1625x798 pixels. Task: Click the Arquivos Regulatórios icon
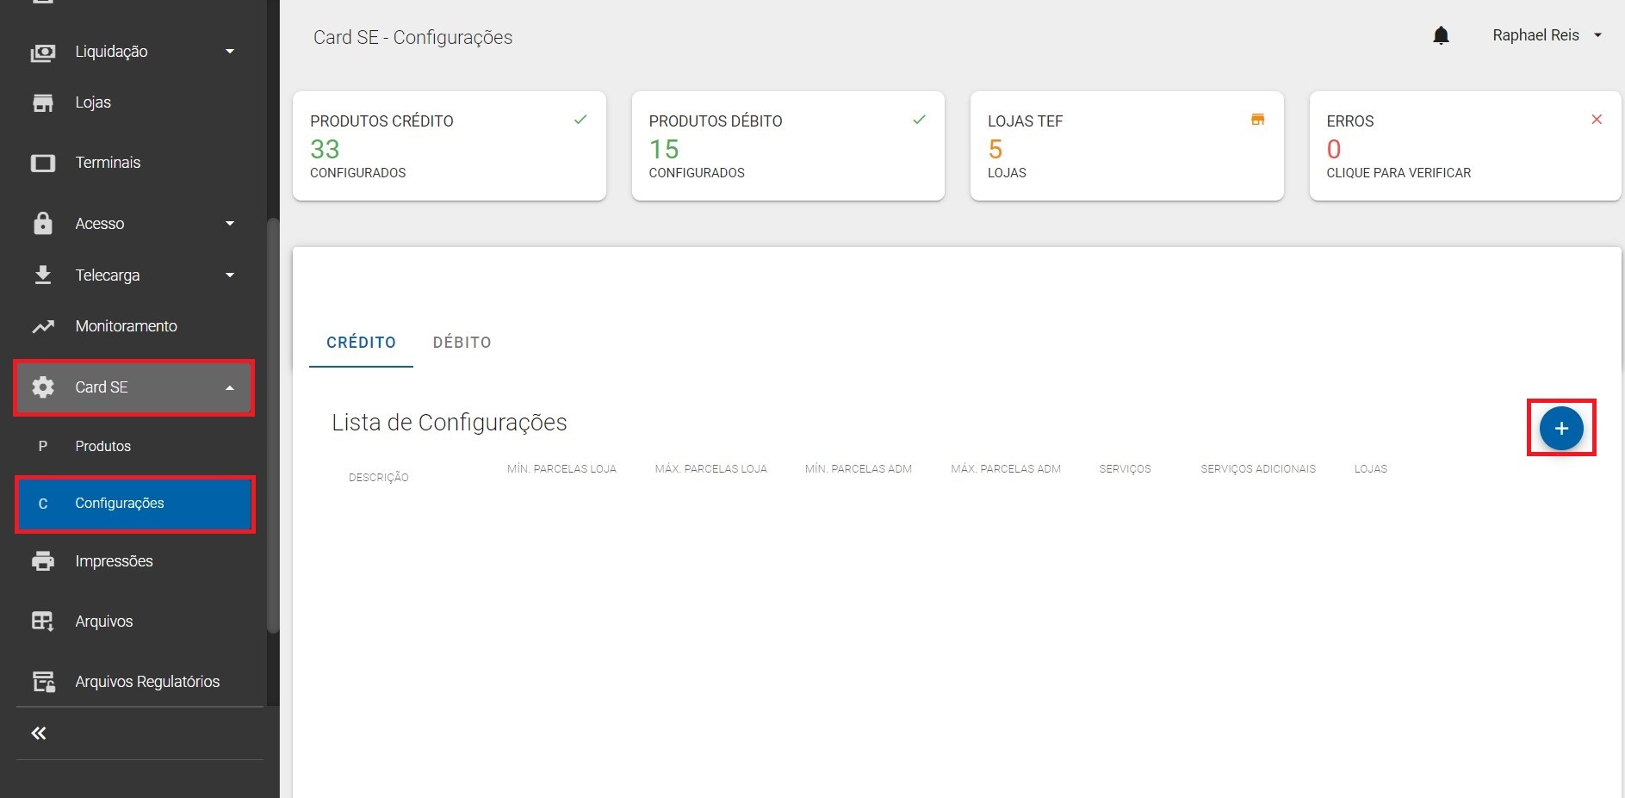click(x=43, y=682)
